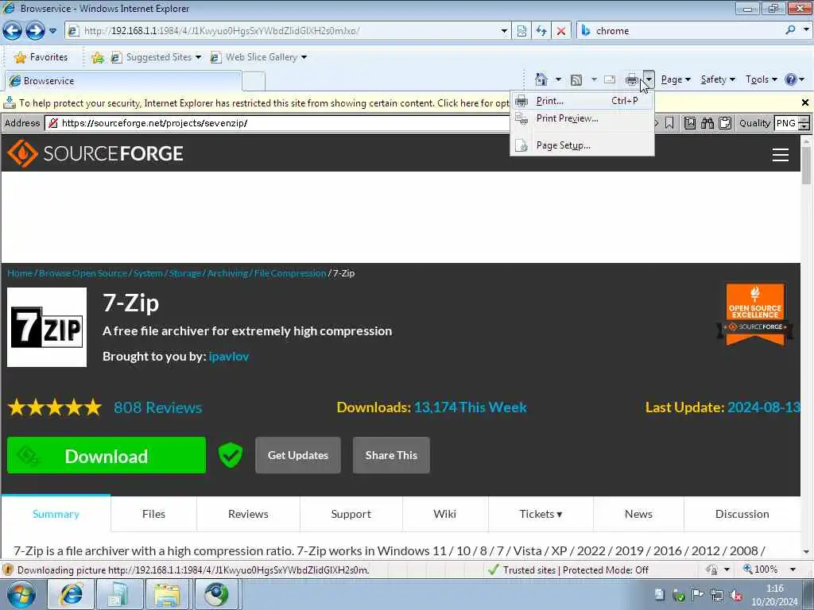This screenshot has height=610, width=814.
Task: Expand the Tickets dropdown tab
Action: pos(541,514)
